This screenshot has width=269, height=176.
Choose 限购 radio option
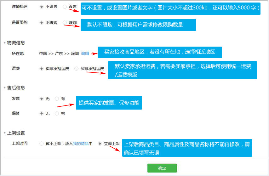(65, 23)
